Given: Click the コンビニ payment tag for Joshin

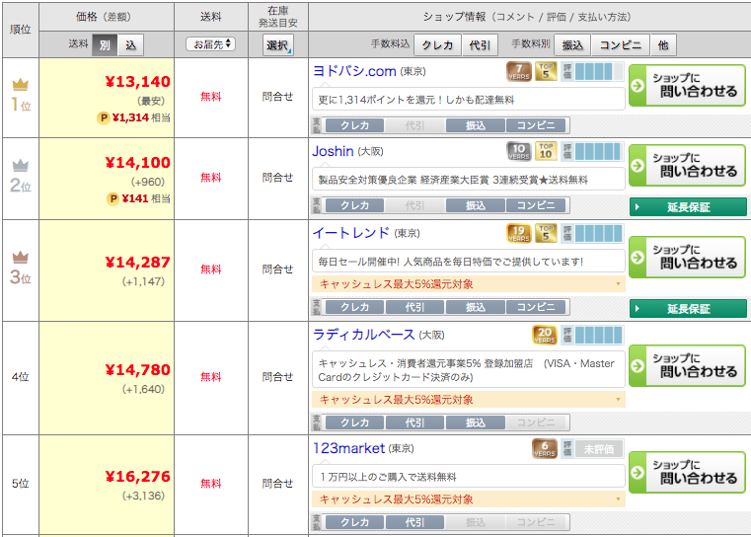Looking at the screenshot, I should coord(536,205).
